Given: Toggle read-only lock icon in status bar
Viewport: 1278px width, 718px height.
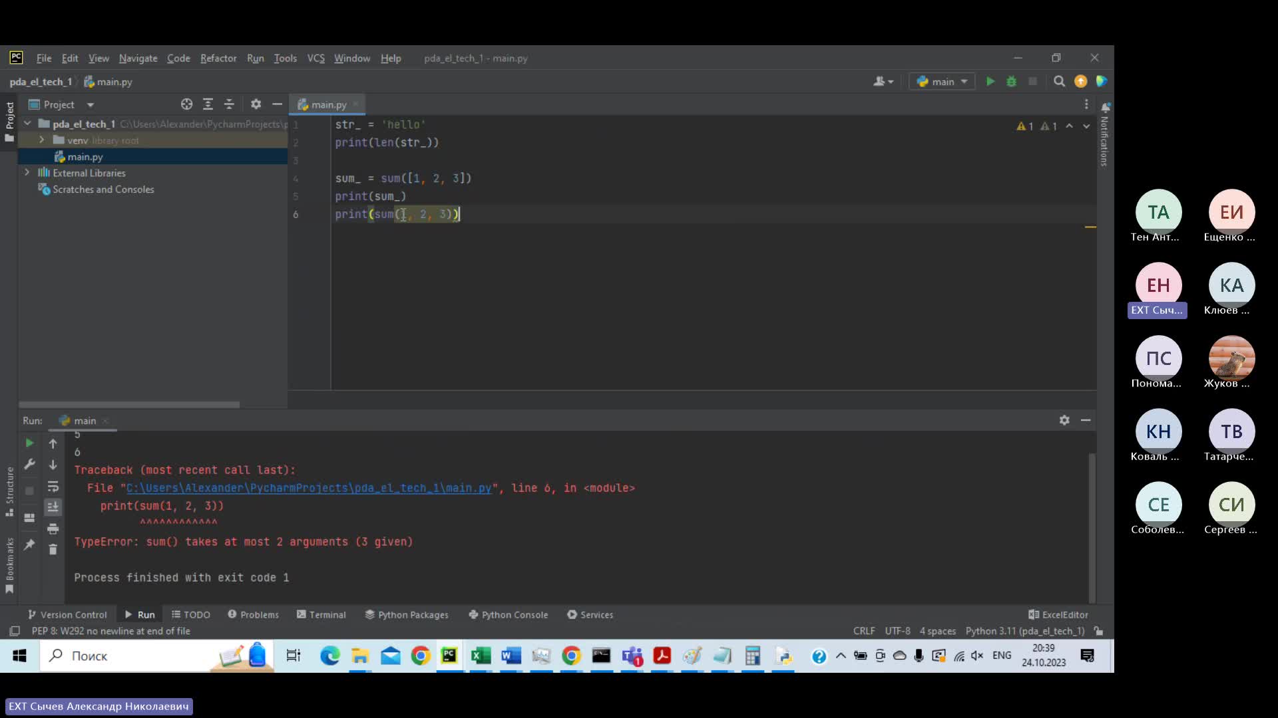Looking at the screenshot, I should [x=1098, y=631].
